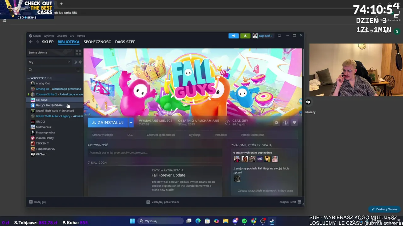403x226 pixels.
Task: Open advanced library filter options icon
Action: pos(78,70)
